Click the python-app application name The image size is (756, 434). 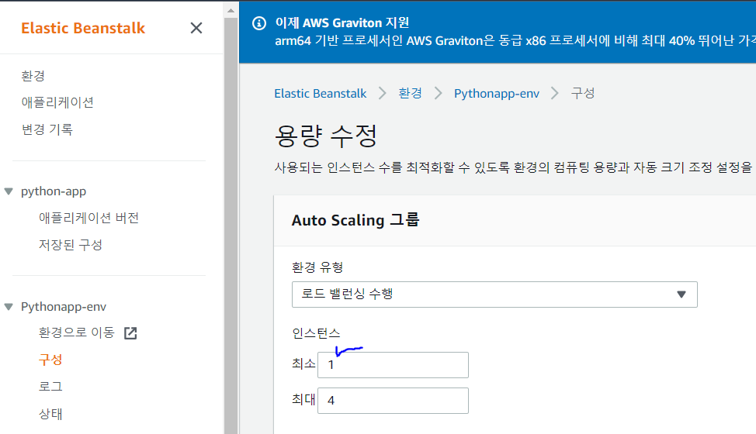point(54,191)
